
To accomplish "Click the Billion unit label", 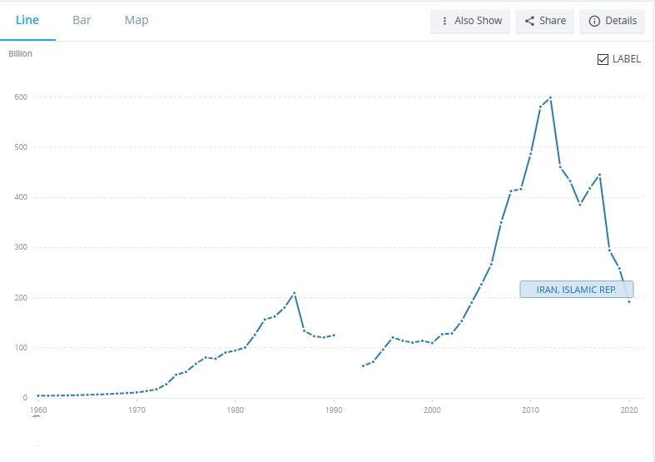I will coord(21,54).
